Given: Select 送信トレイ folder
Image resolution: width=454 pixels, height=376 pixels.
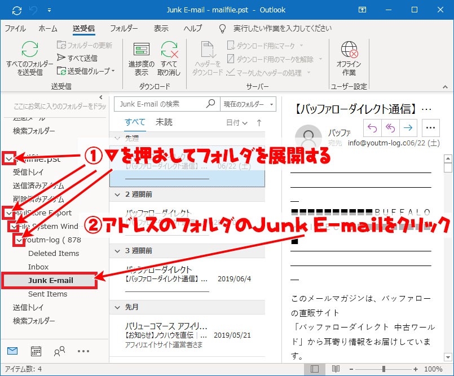Looking at the screenshot, I should click(28, 307).
